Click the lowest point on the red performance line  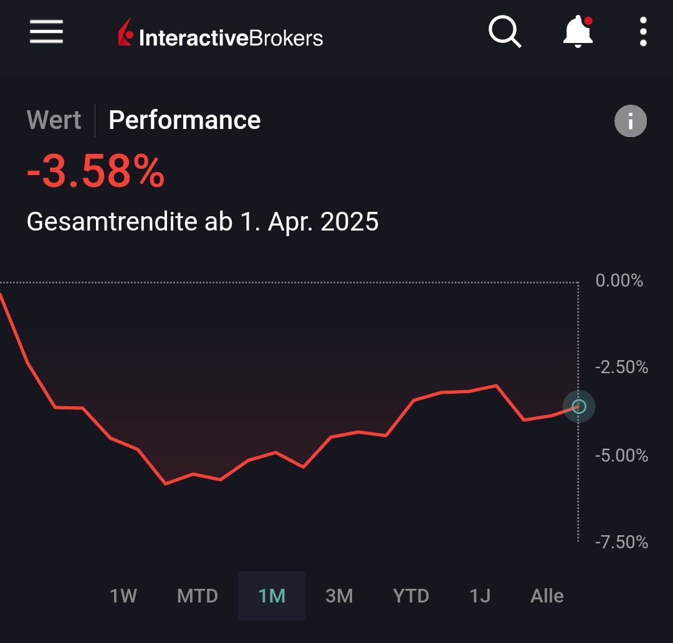point(165,483)
